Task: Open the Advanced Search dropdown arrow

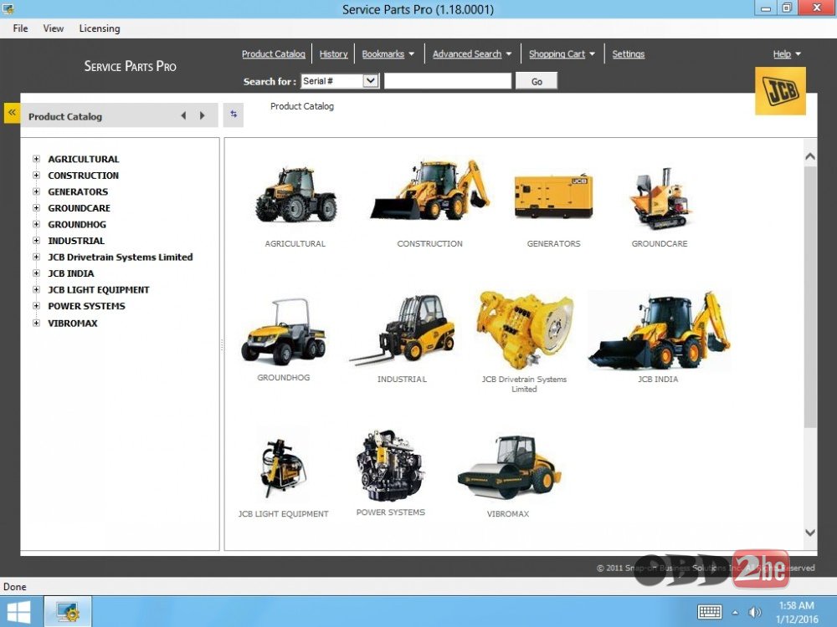Action: pos(509,54)
